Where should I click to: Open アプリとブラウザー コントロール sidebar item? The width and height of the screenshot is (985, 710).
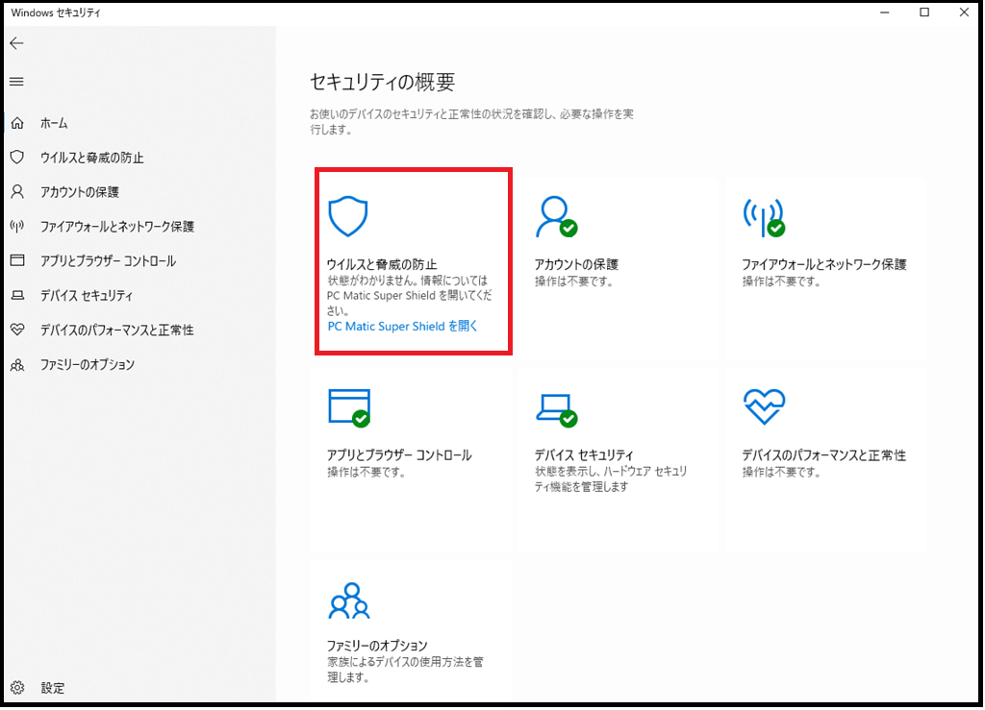tap(108, 261)
